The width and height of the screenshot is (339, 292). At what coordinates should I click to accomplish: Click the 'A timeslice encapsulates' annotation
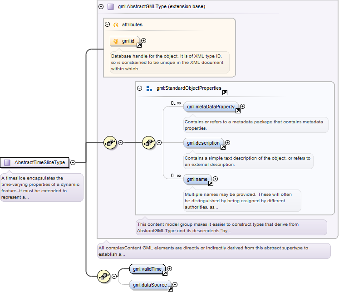click(42, 187)
